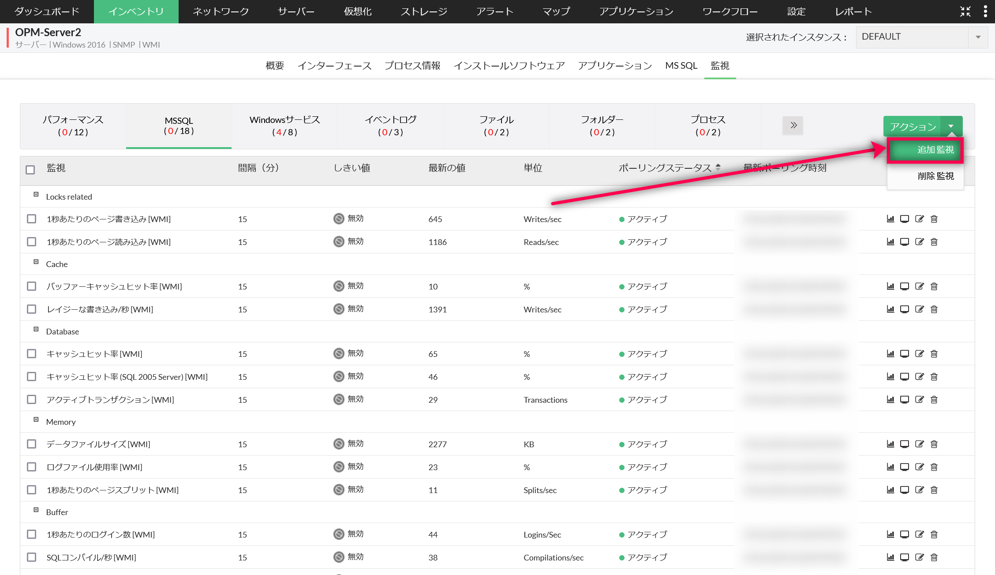Click the disabled threshold icon for ログファイル使用率

pos(338,467)
